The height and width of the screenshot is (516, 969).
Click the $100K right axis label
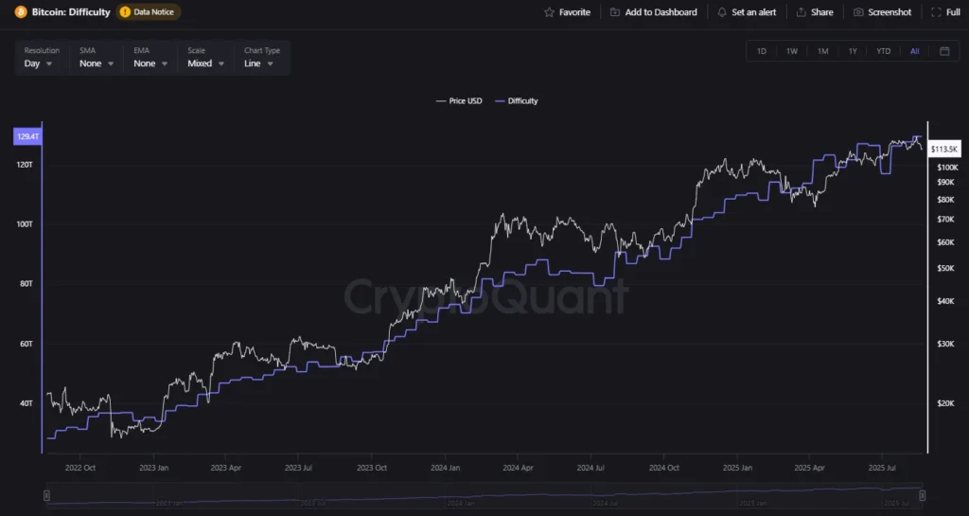tap(947, 168)
